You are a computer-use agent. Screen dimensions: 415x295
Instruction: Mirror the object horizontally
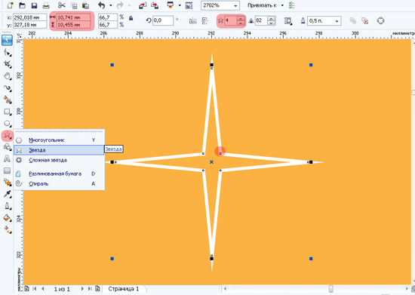193,21
